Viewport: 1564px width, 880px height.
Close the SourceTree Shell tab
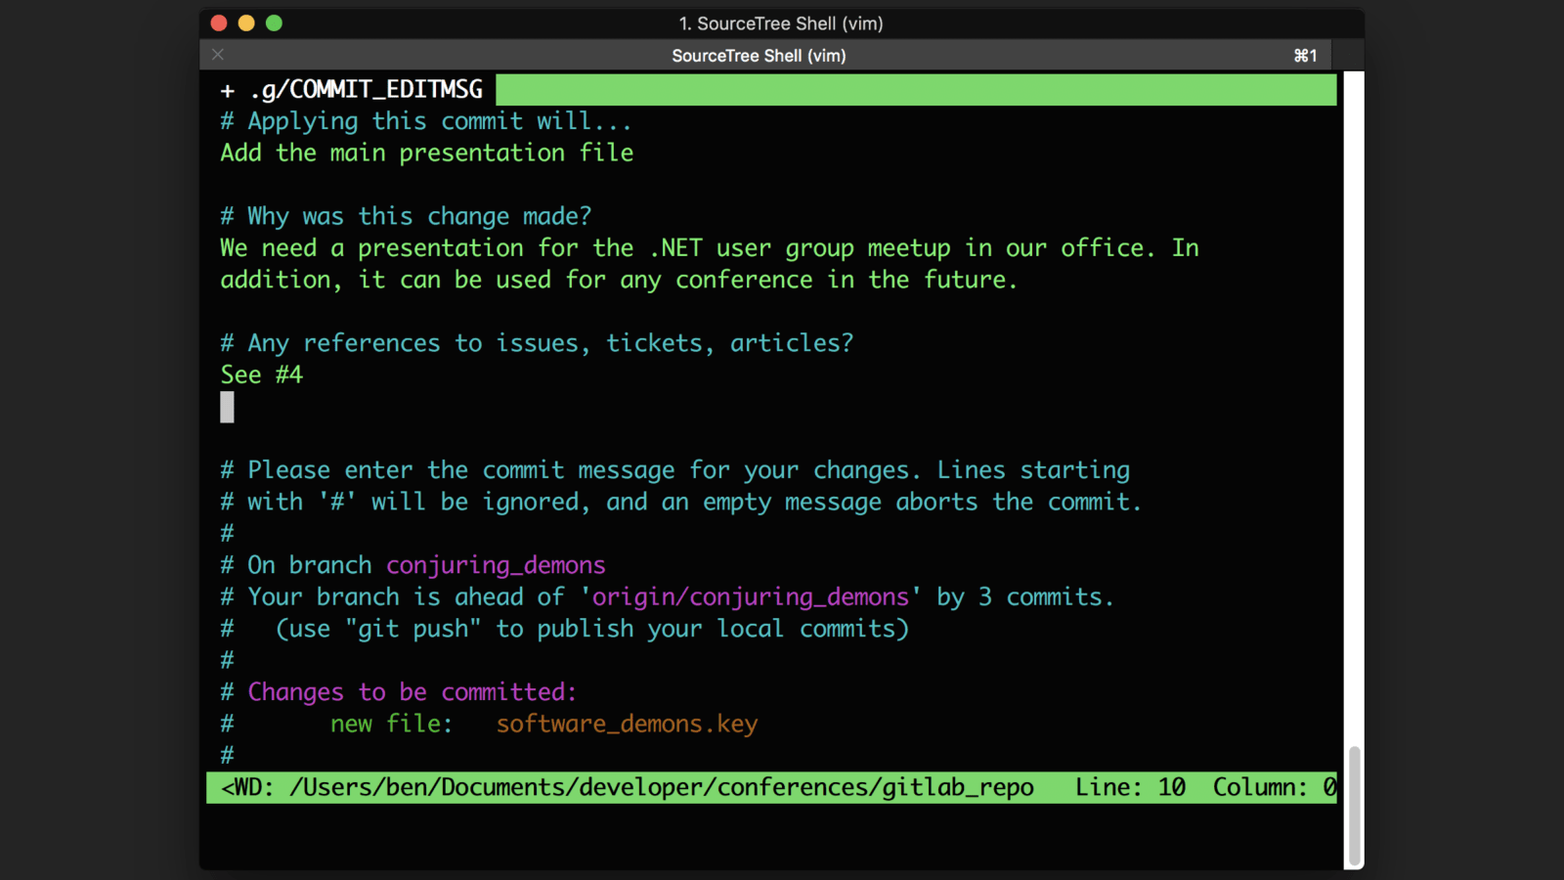218,55
